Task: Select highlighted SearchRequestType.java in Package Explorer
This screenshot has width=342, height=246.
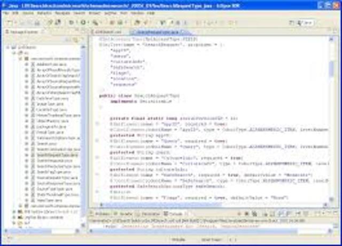Action: tap(57, 155)
